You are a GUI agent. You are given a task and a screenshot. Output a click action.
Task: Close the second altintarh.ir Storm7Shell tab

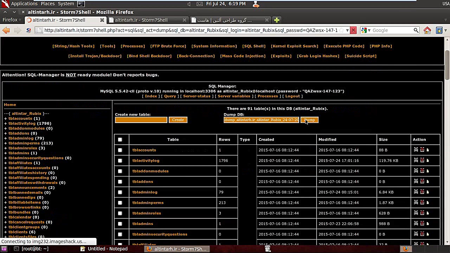point(185,20)
